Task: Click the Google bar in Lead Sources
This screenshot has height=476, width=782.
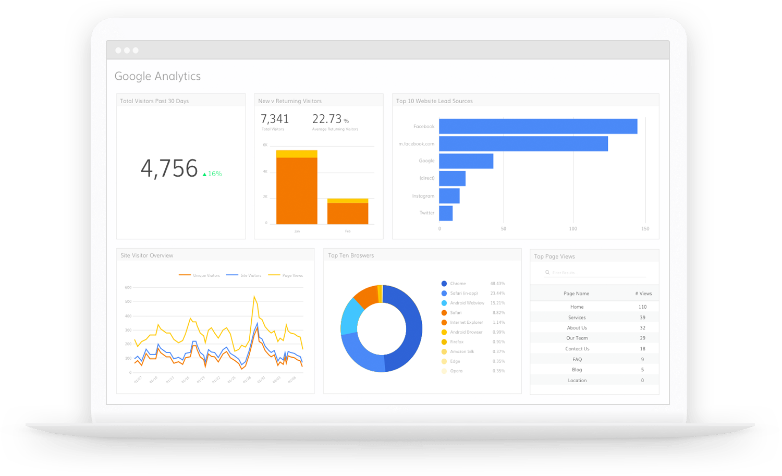Action: (466, 161)
